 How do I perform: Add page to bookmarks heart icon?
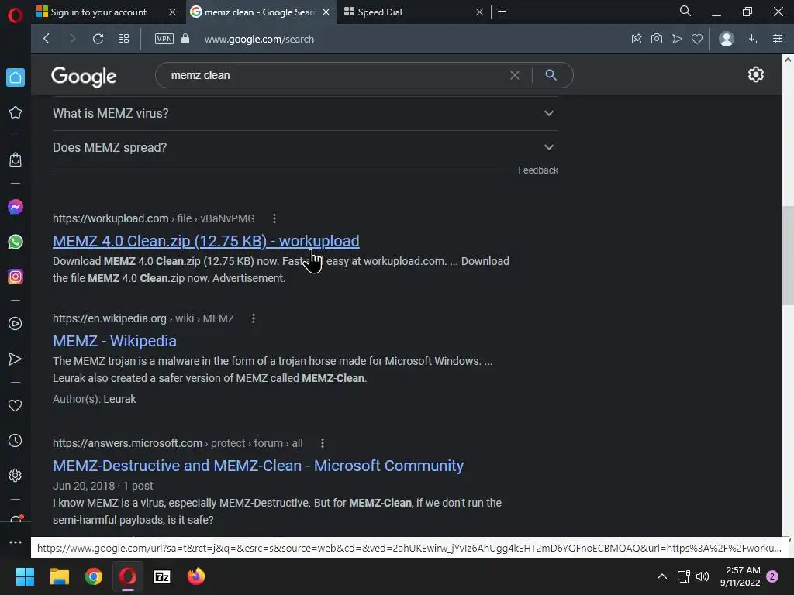pyautogui.click(x=697, y=39)
